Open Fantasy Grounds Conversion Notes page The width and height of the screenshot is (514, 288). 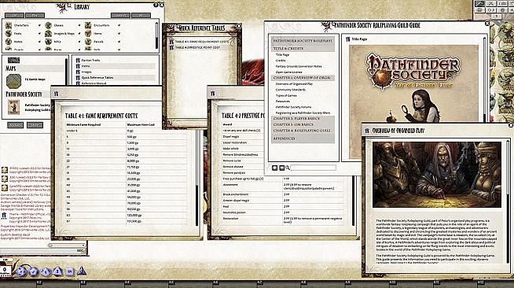(x=299, y=66)
